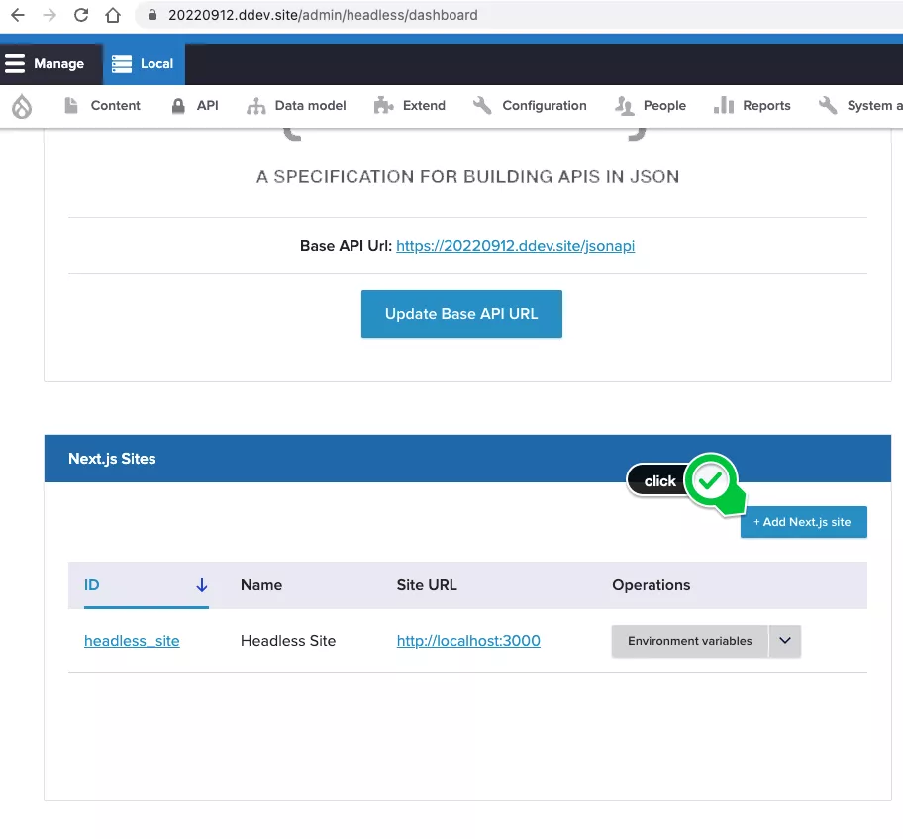903x839 pixels.
Task: Toggle the Manage hamburger menu
Action: pos(46,63)
